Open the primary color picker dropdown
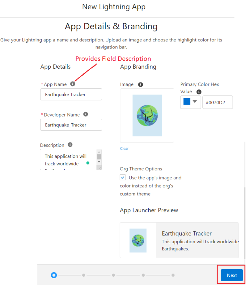This screenshot has height=285, width=246. coord(195,101)
